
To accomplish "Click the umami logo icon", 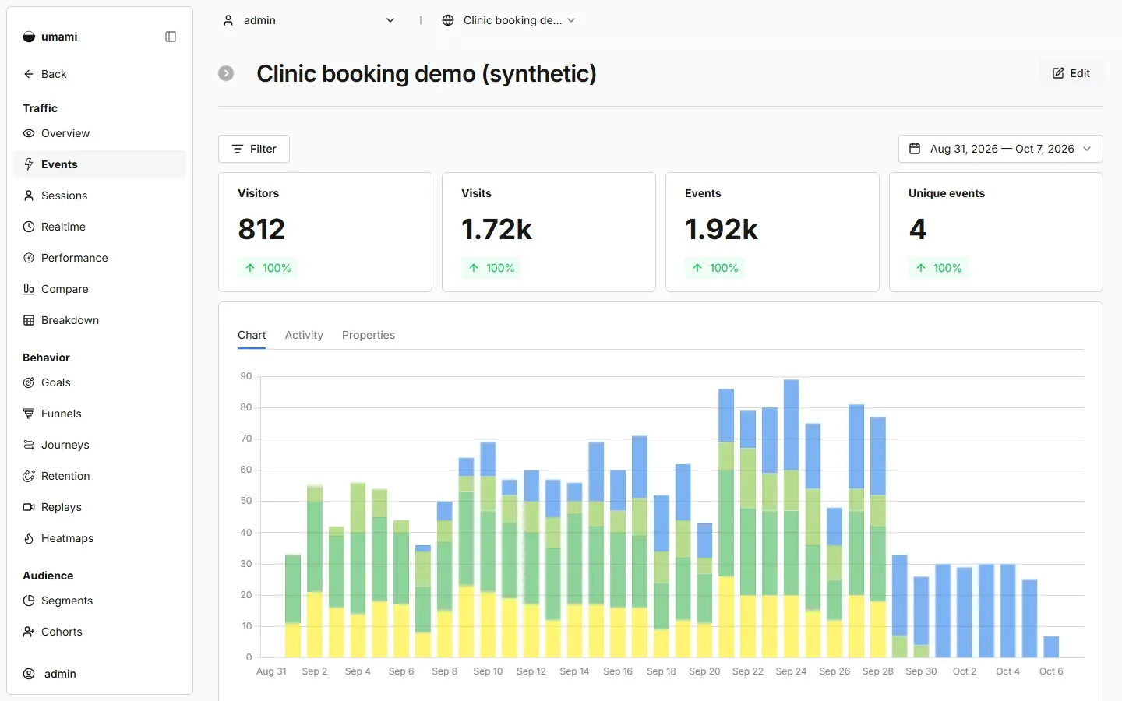I will pos(29,37).
